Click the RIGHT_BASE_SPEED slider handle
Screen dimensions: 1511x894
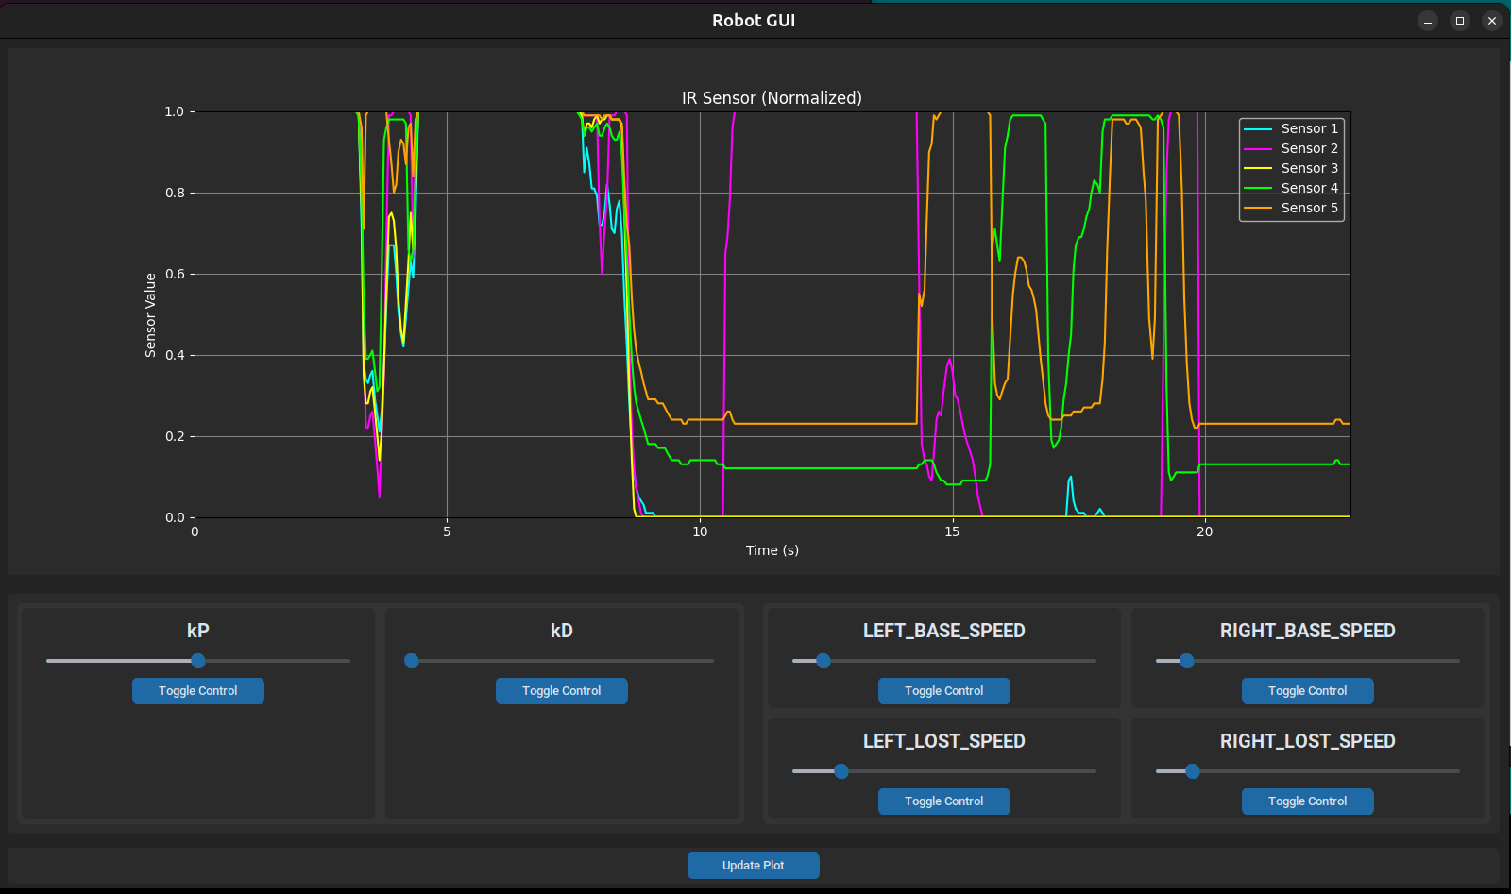click(1185, 661)
